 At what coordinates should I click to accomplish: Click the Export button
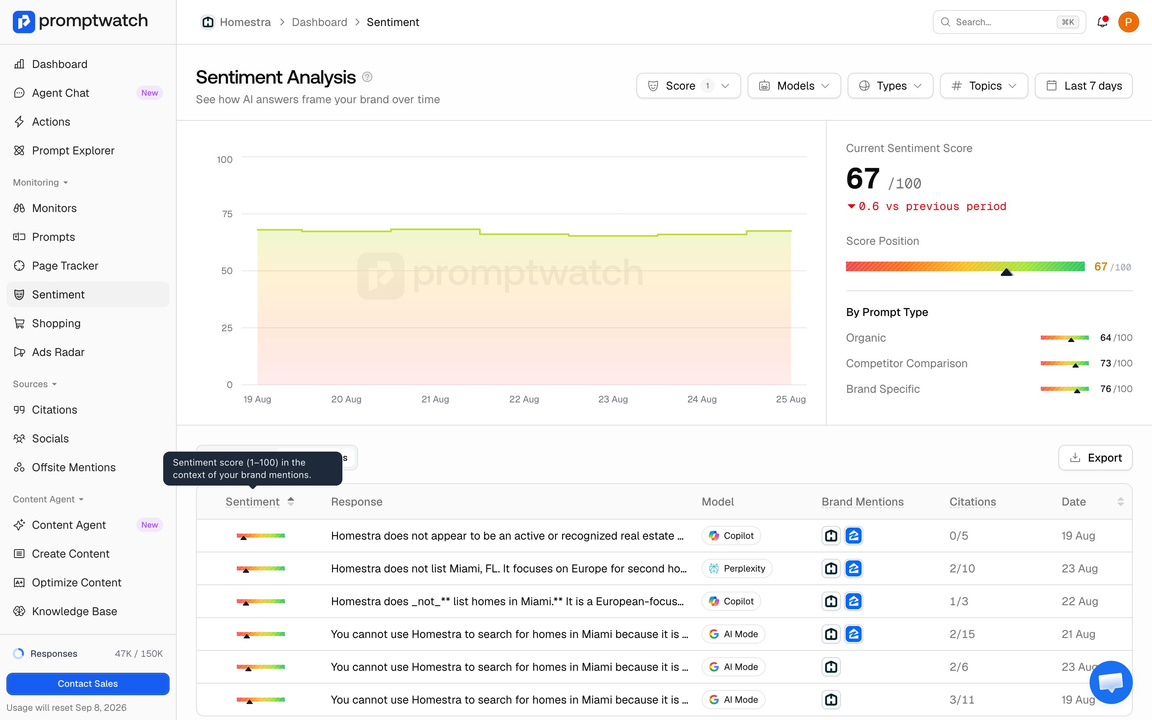tap(1095, 458)
